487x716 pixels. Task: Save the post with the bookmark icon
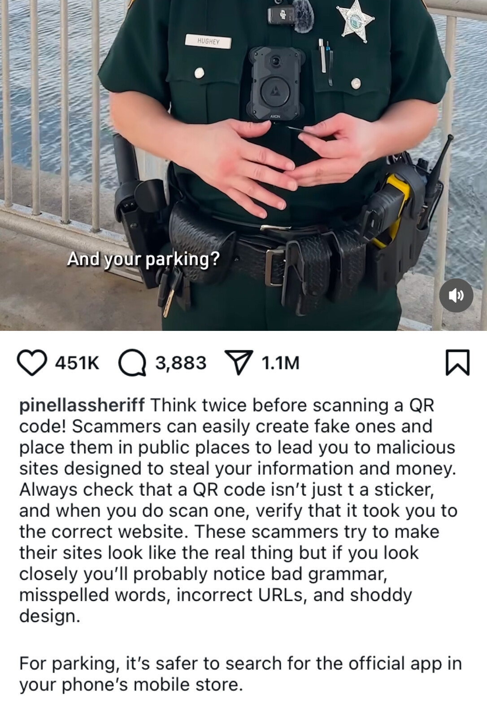[x=457, y=363]
